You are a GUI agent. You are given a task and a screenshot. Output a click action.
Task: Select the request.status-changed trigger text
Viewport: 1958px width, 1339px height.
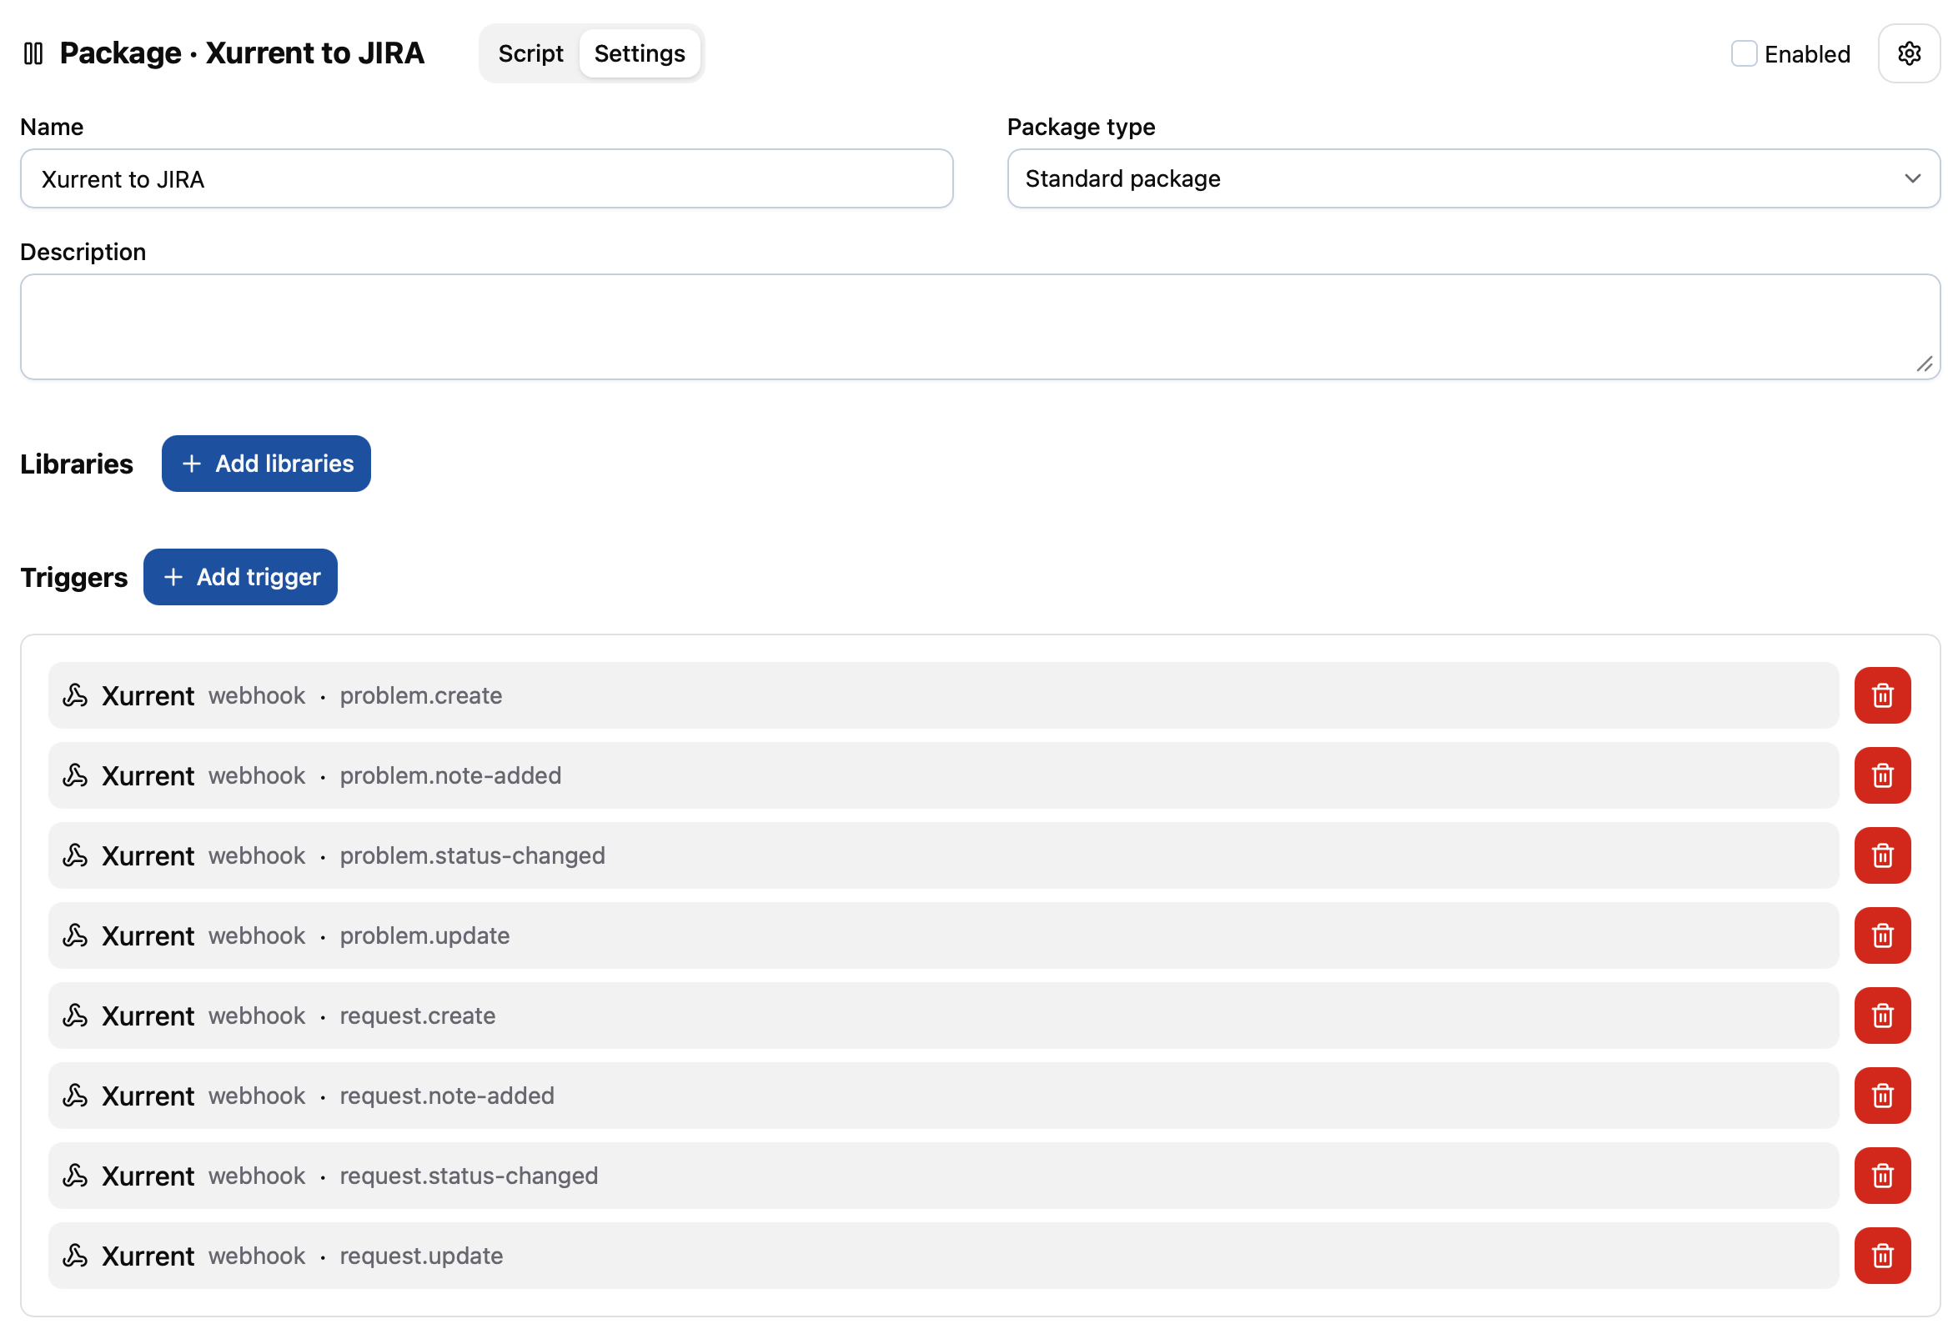pyautogui.click(x=469, y=1176)
